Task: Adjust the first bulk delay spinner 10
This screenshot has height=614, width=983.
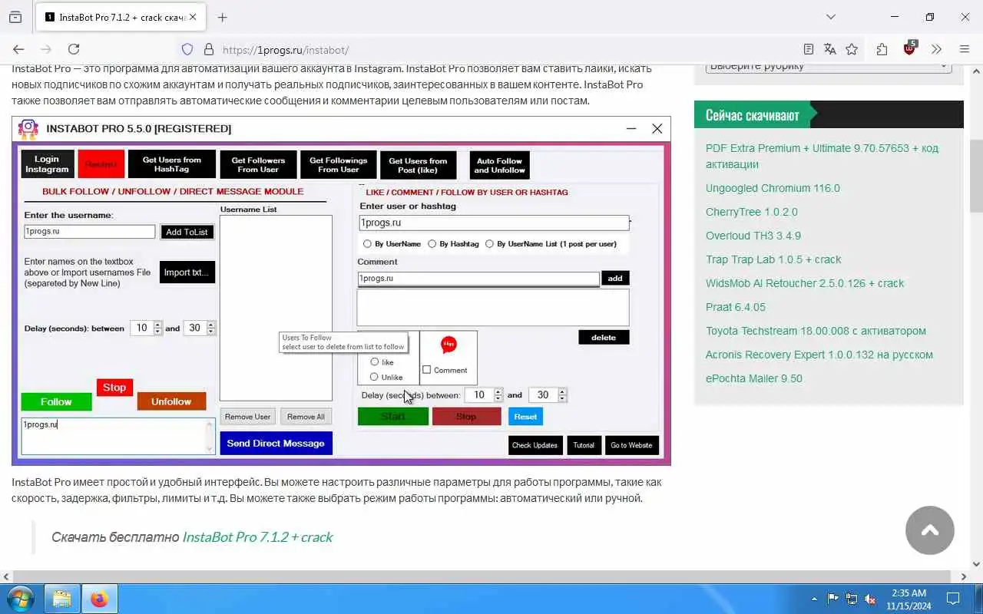Action: click(x=157, y=328)
